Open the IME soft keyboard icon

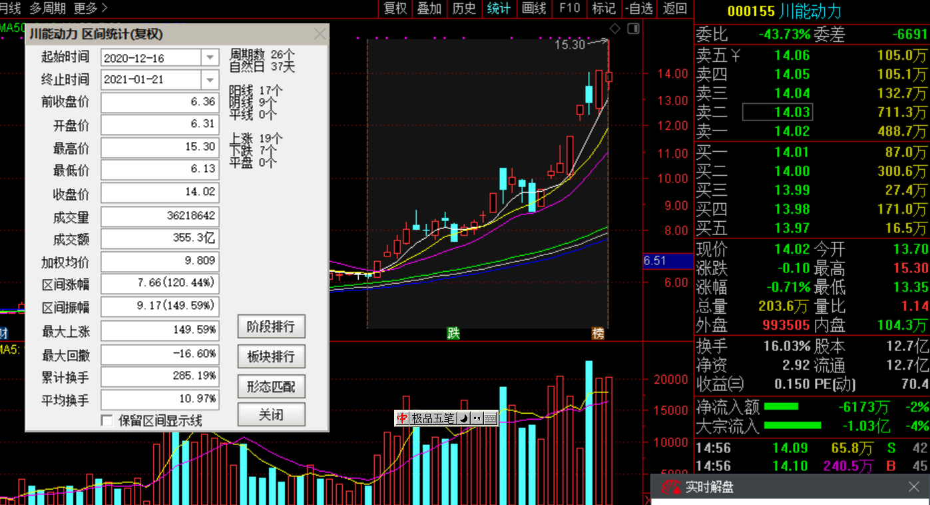click(490, 418)
